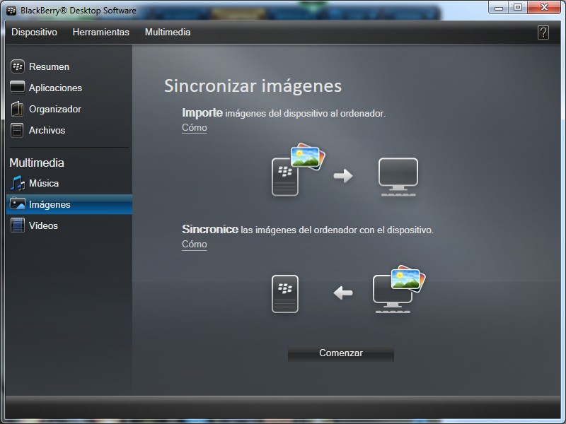Click the Comenzar button
Screen dimensions: 566x424
click(341, 353)
